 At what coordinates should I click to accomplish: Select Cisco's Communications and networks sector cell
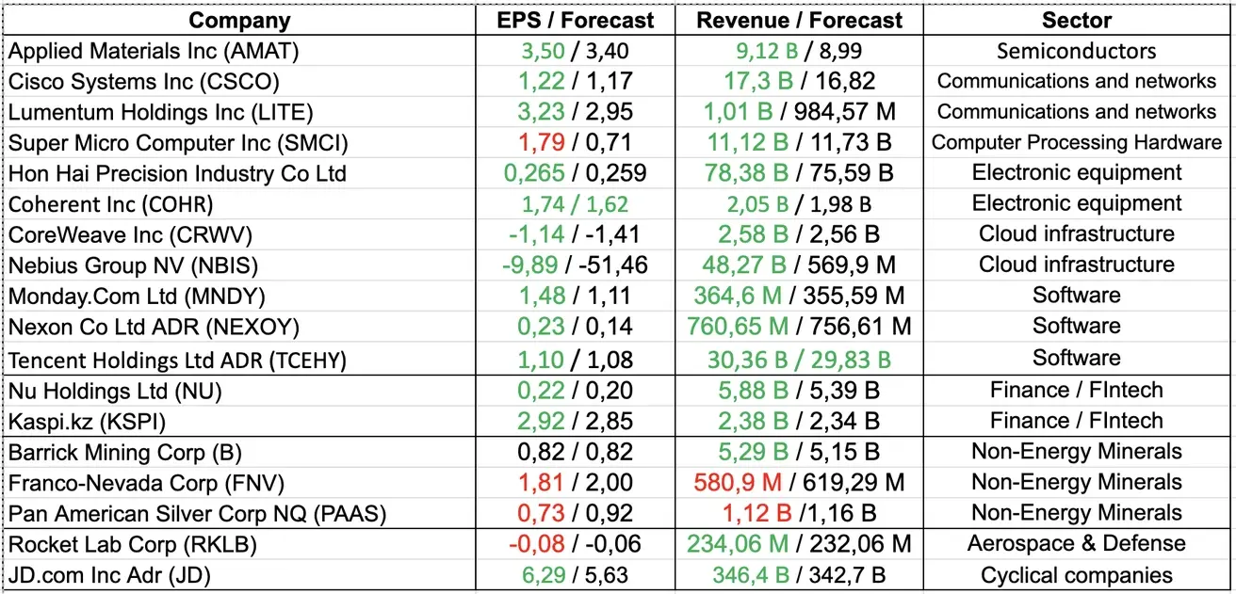tap(1077, 81)
